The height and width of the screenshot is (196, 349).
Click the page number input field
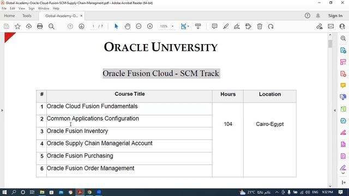(x=93, y=26)
